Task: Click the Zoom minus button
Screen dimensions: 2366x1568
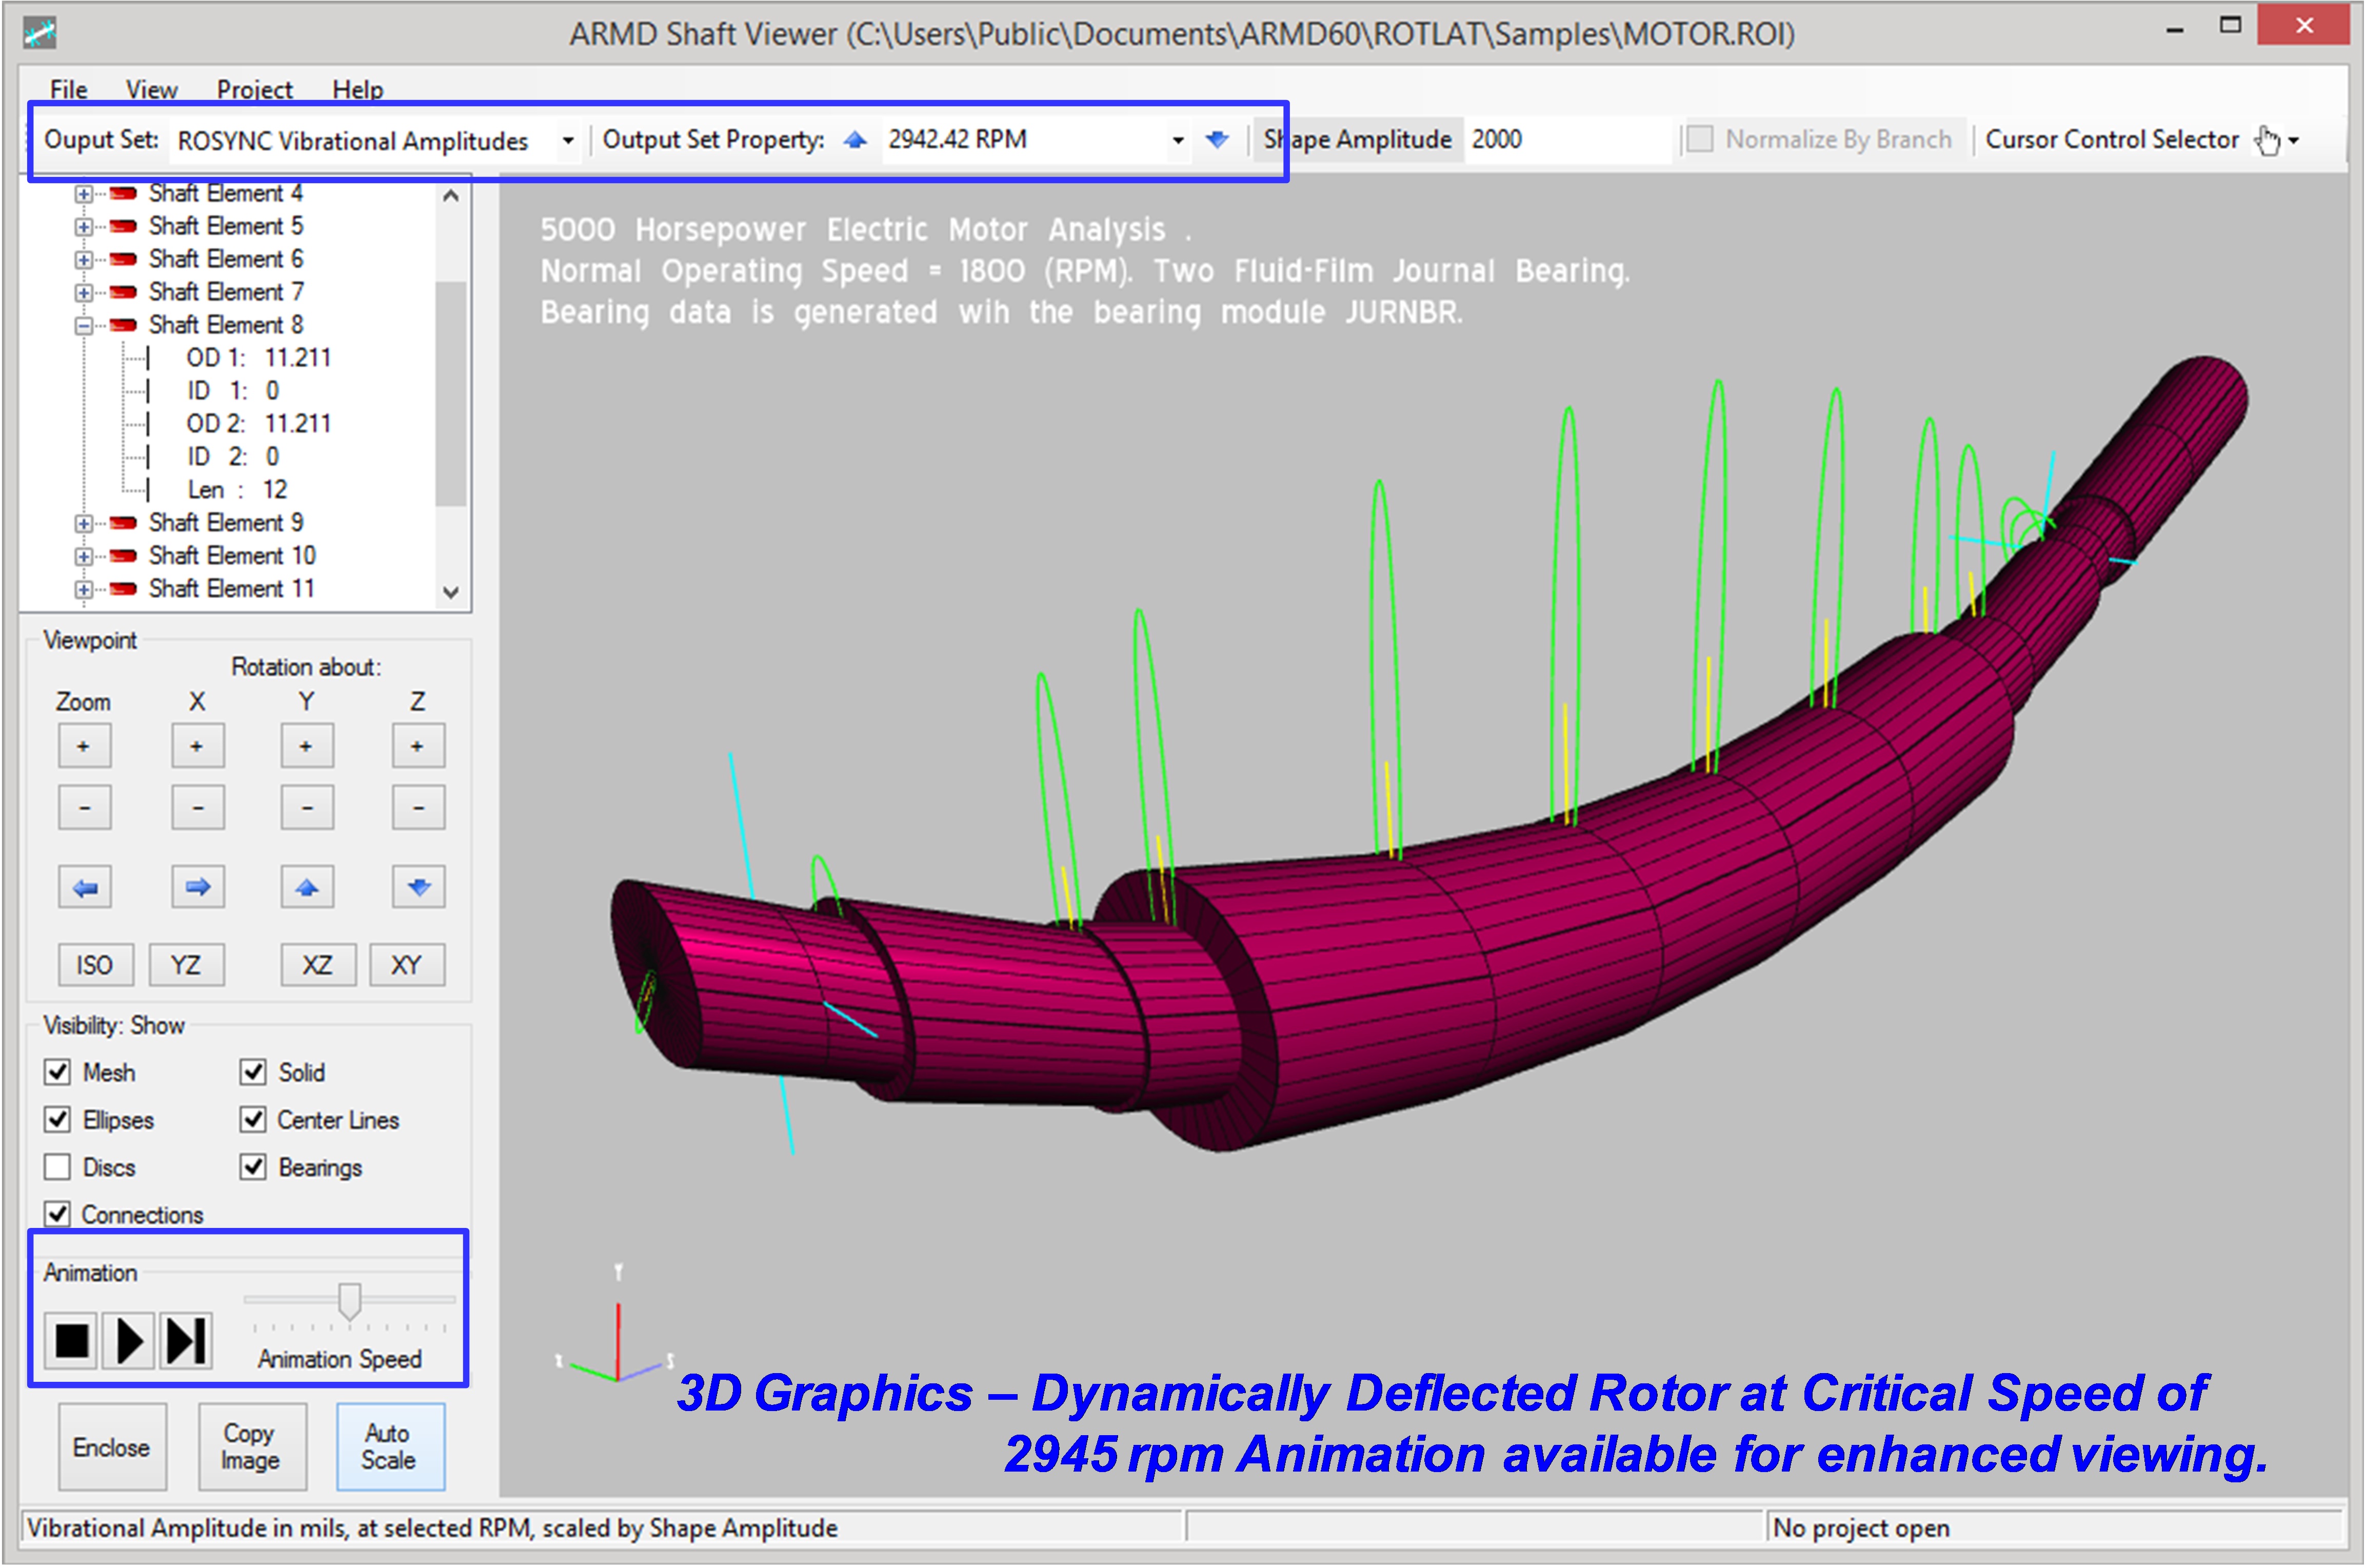Action: pos(84,807)
